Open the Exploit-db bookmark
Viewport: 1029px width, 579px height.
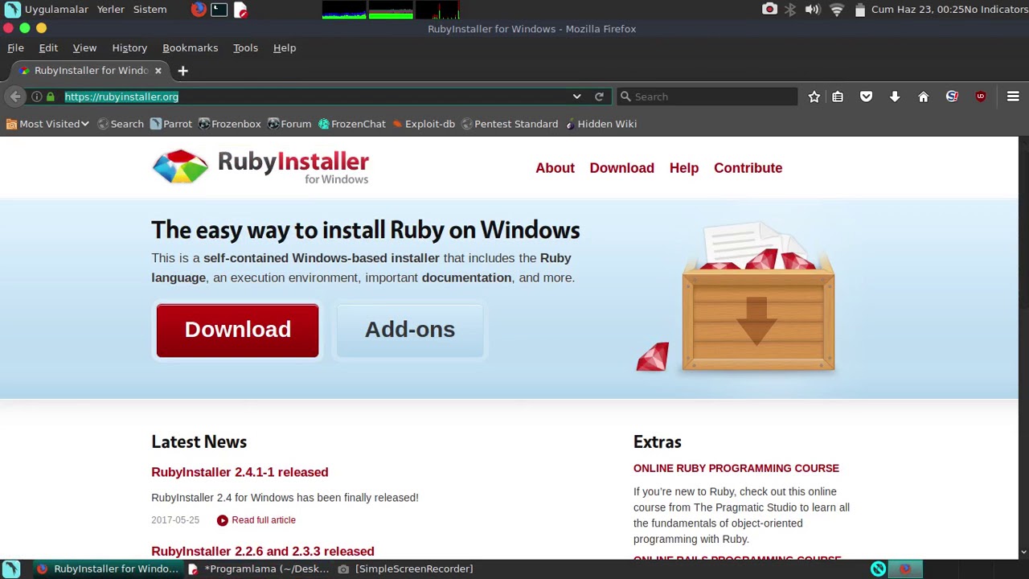(x=424, y=124)
